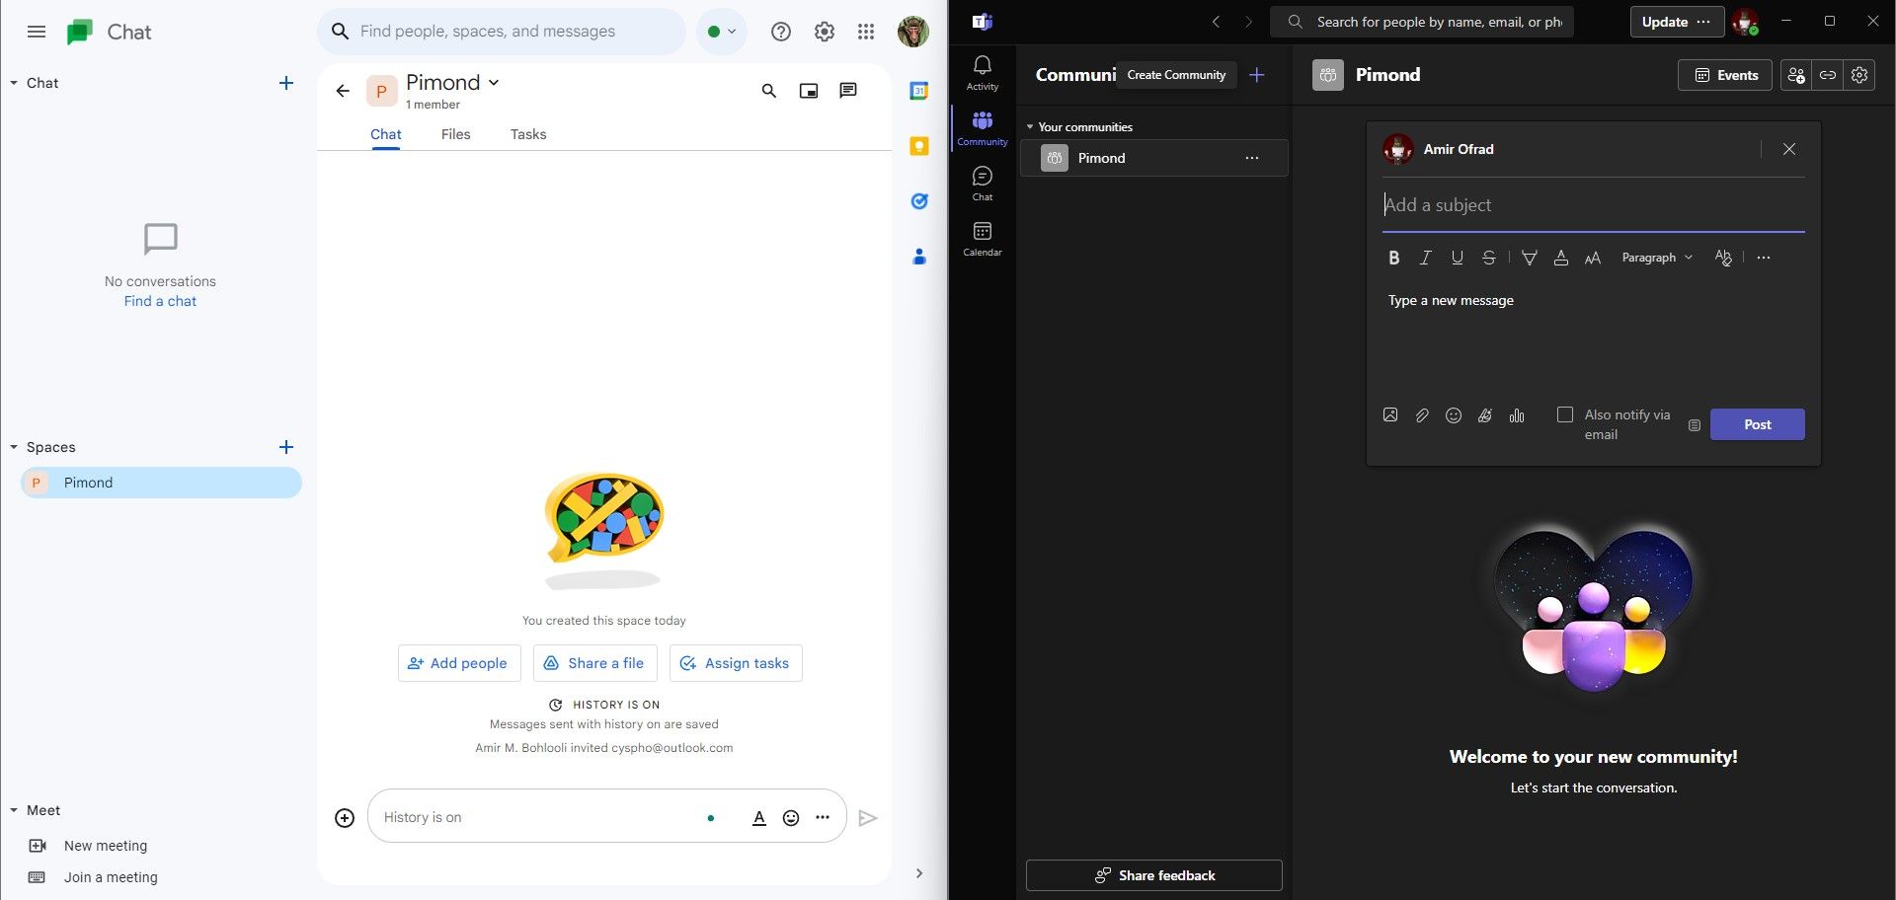Attach a file to the Teams post
The image size is (1896, 900).
click(x=1421, y=415)
